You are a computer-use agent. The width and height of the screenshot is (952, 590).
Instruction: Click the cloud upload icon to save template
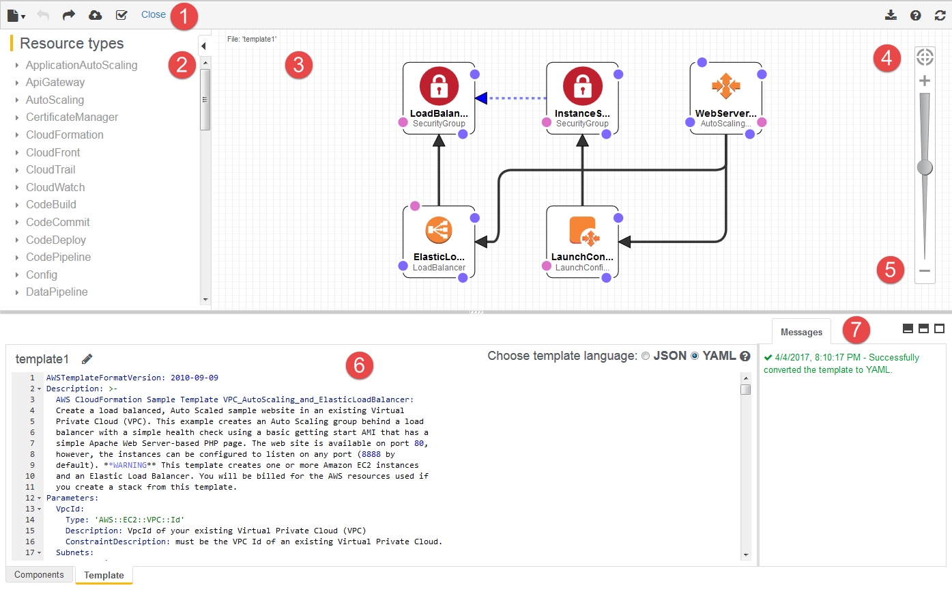point(95,14)
